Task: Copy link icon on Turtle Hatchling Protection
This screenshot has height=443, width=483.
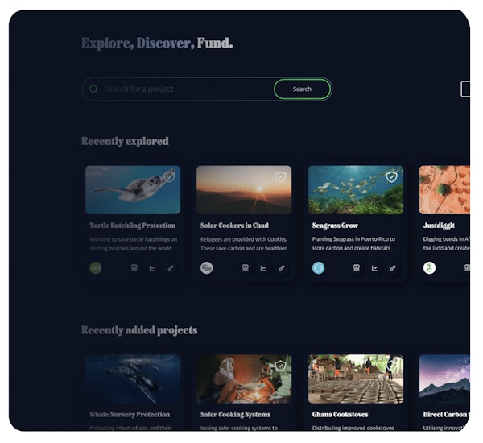Action: pos(171,268)
